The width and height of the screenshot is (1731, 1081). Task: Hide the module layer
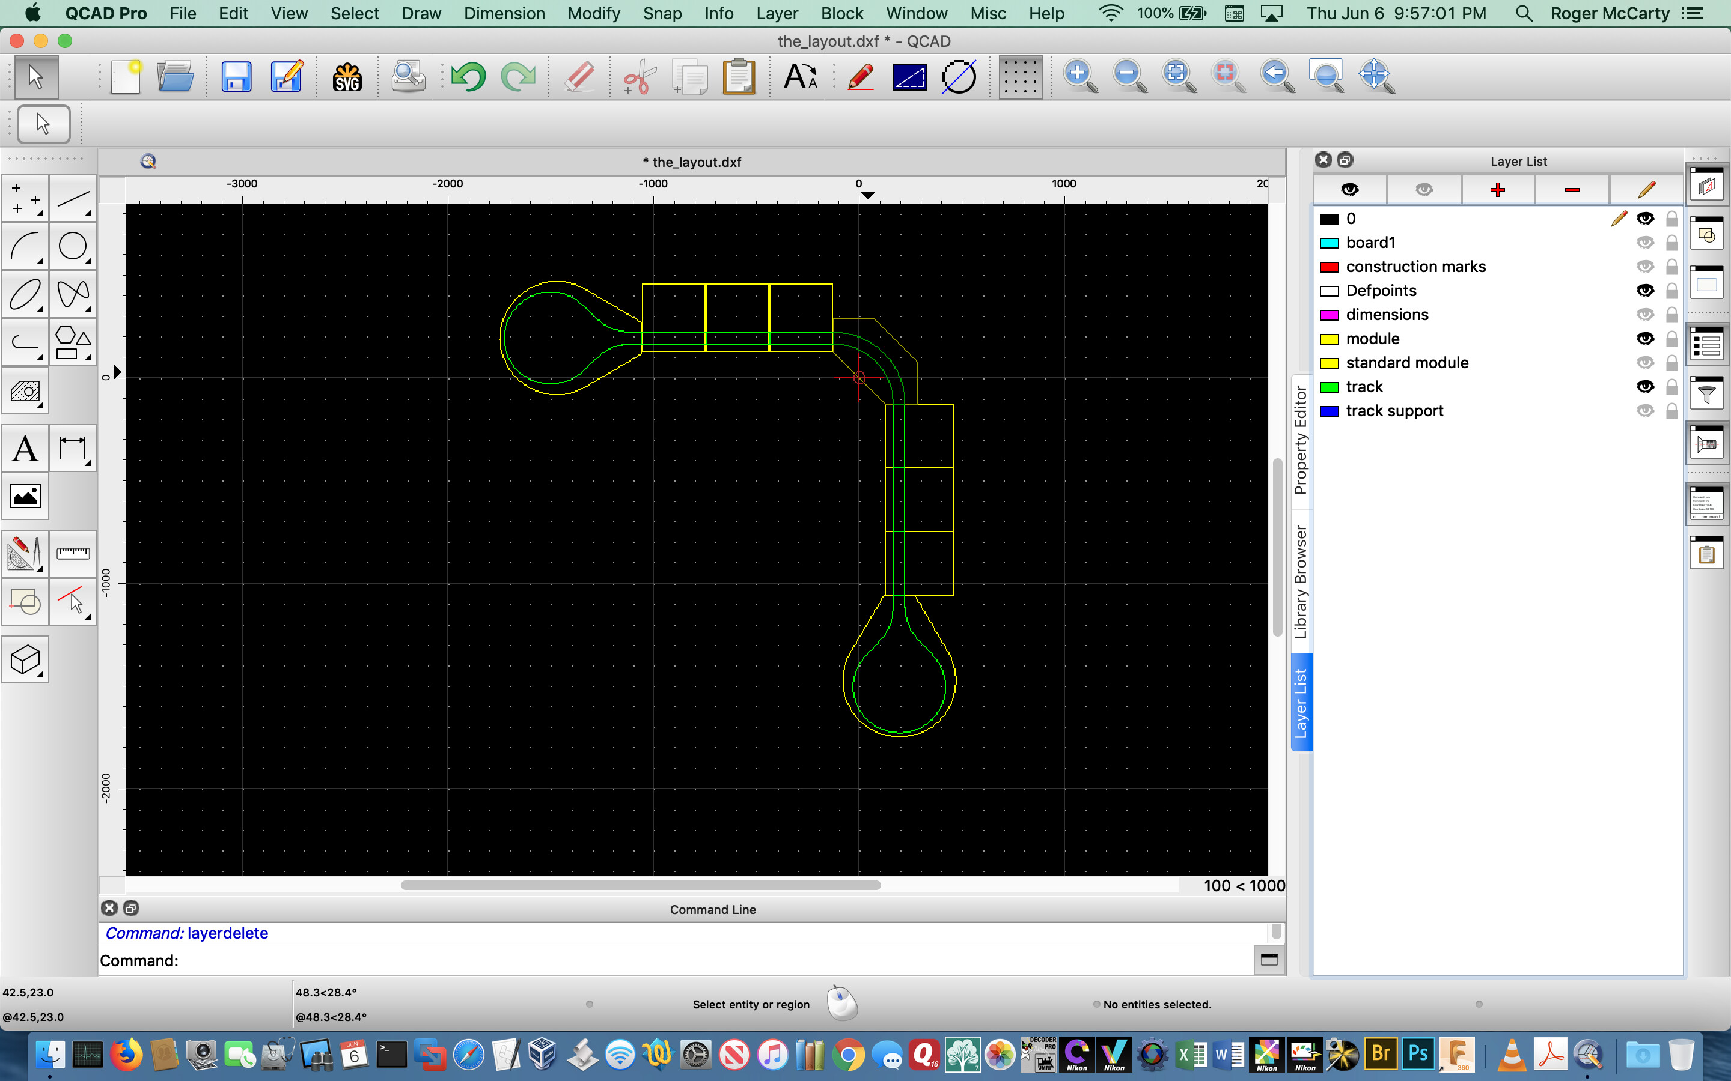(1645, 339)
